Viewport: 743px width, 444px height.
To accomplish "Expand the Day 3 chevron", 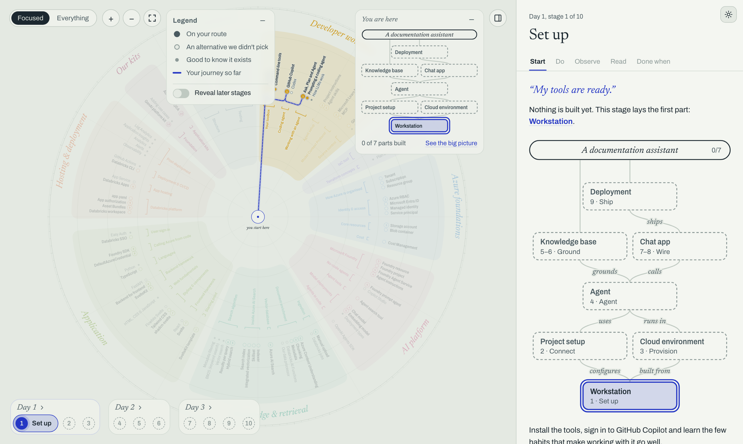I will (210, 408).
